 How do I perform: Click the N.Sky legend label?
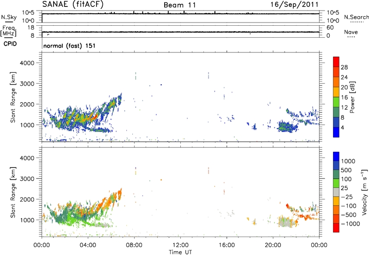click(9, 17)
